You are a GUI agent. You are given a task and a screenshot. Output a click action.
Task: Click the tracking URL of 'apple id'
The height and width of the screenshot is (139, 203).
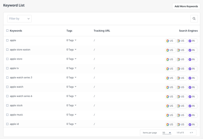tap(94, 124)
